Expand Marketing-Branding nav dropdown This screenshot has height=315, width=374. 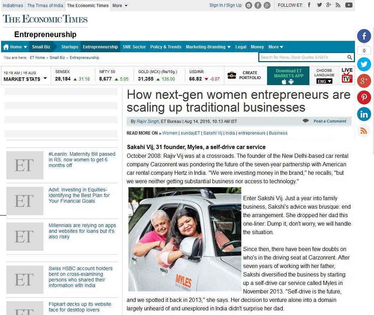click(229, 47)
